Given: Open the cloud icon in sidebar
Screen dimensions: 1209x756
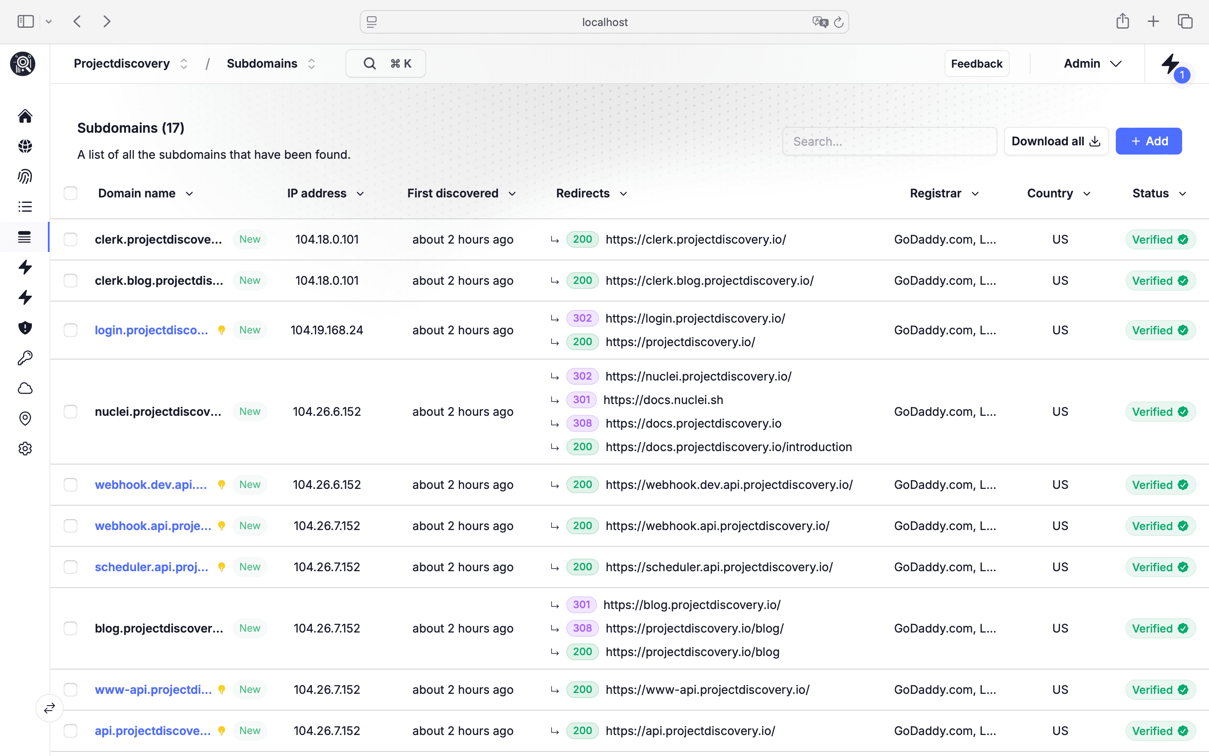Looking at the screenshot, I should pos(25,388).
